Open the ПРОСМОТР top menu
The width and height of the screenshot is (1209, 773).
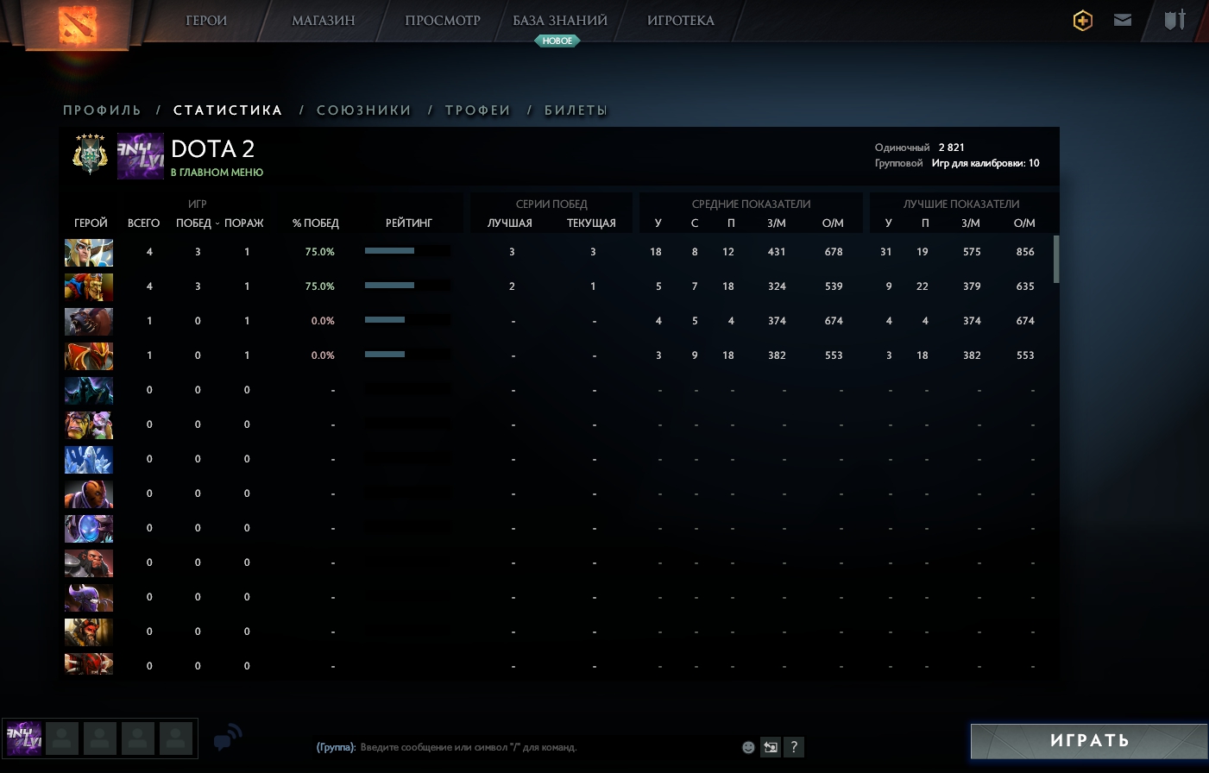pyautogui.click(x=443, y=21)
